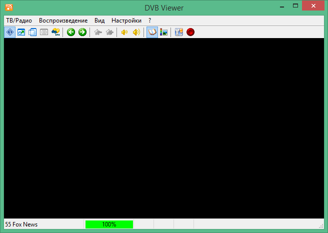Go to previous channel green left arrow

click(x=71, y=32)
